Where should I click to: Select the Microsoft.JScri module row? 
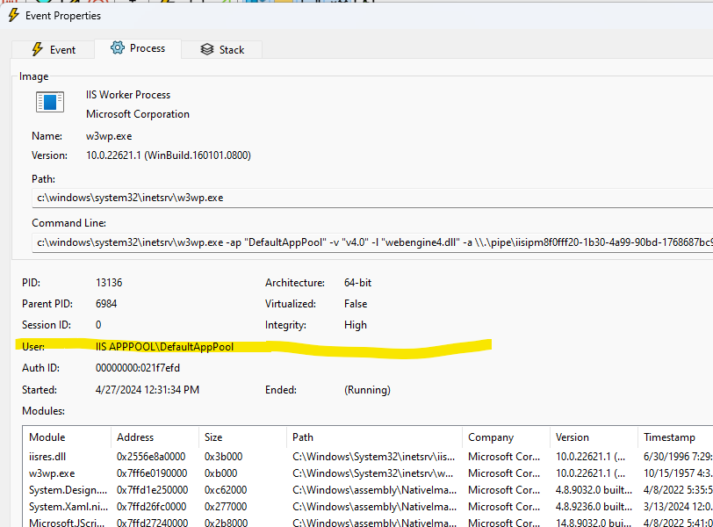(368, 523)
